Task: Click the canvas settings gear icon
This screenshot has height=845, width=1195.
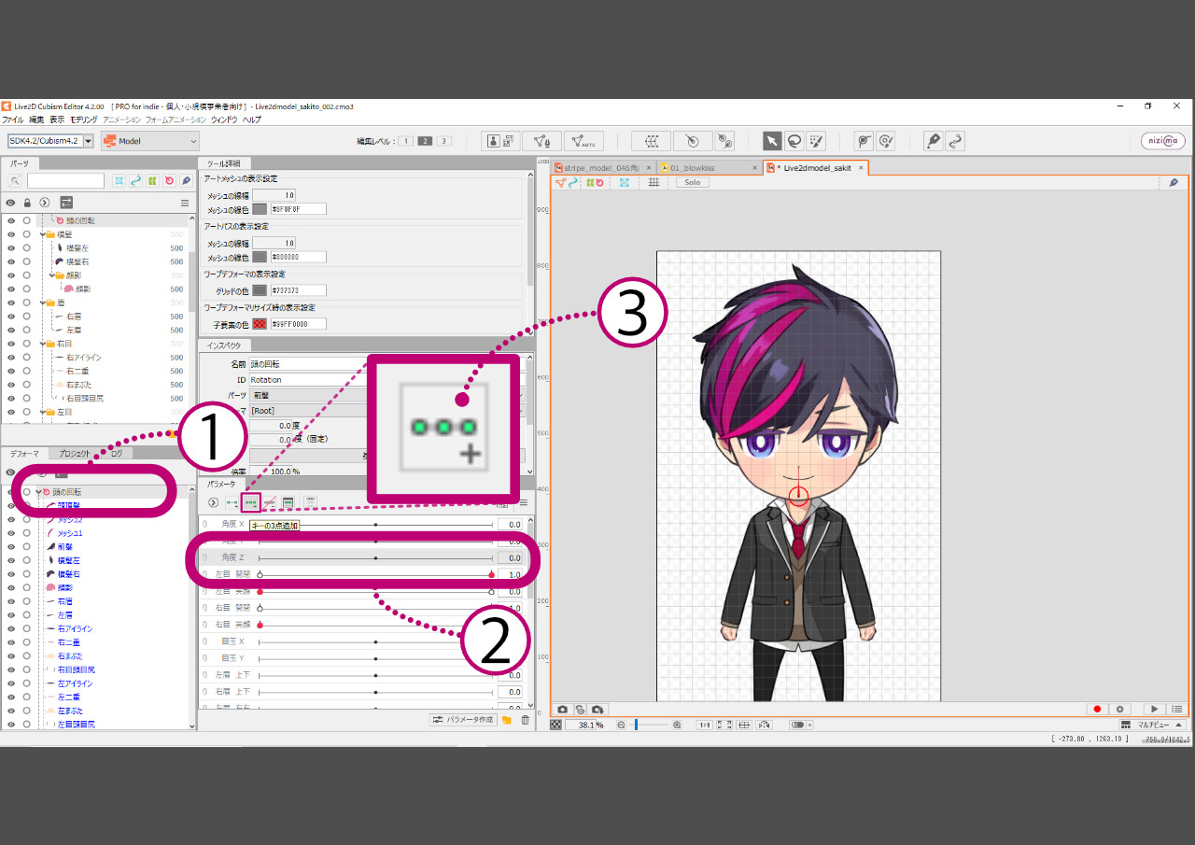Action: 1119,710
